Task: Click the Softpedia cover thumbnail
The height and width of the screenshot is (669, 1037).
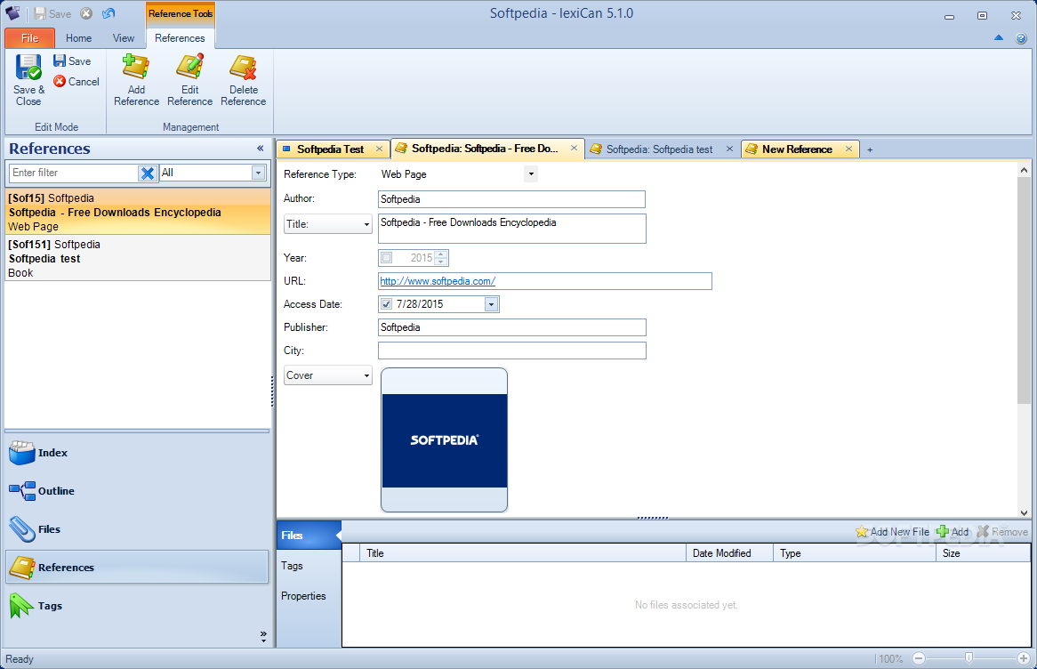Action: (444, 440)
